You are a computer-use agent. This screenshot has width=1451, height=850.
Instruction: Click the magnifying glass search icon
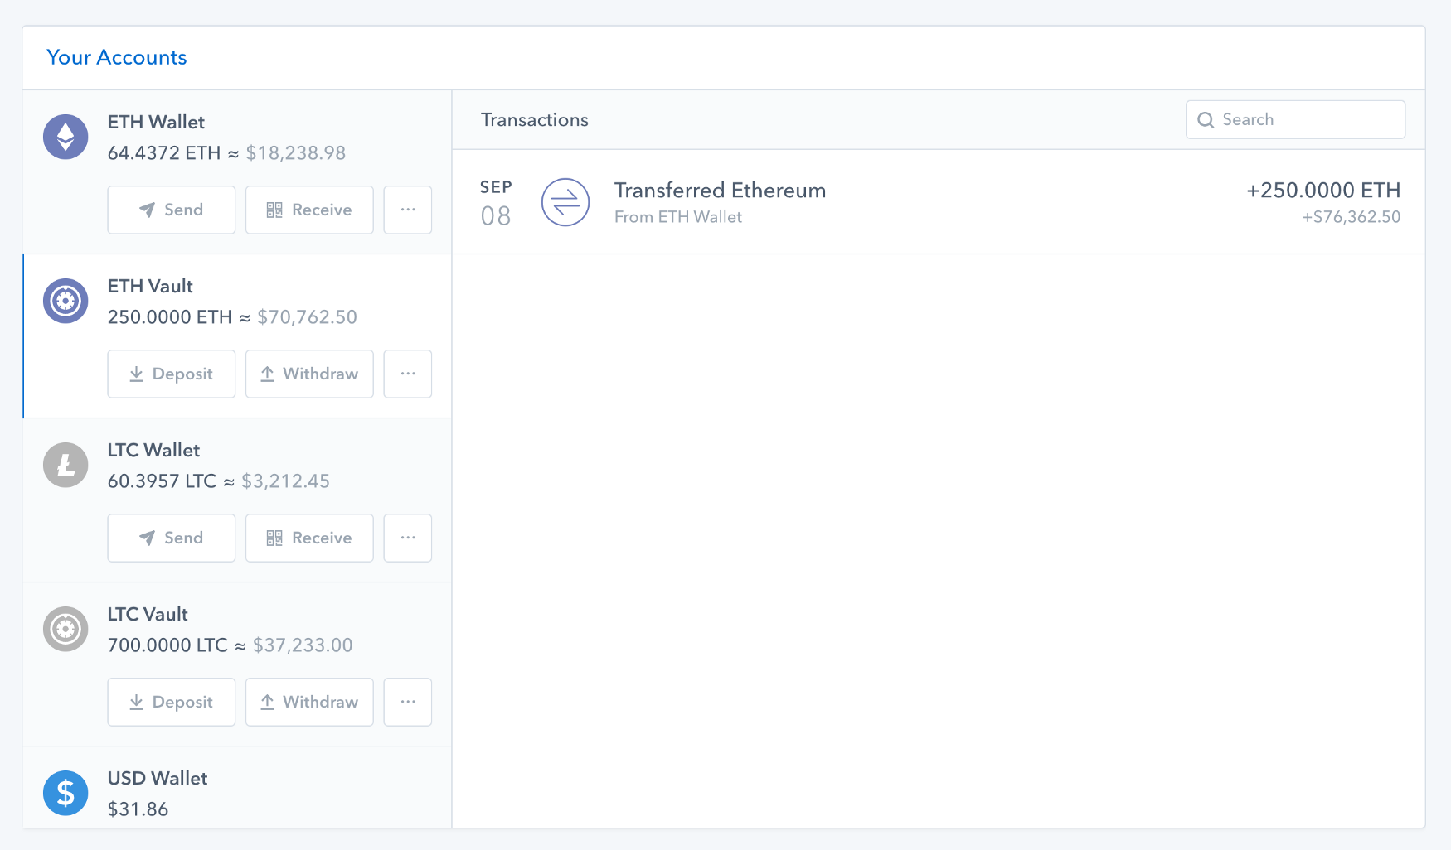click(1206, 119)
